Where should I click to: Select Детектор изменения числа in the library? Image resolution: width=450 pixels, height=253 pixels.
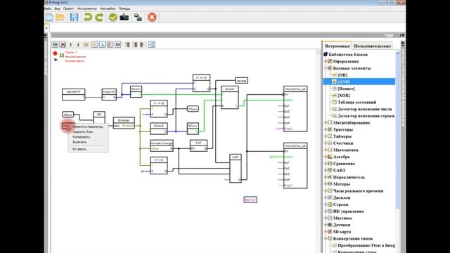click(x=364, y=110)
